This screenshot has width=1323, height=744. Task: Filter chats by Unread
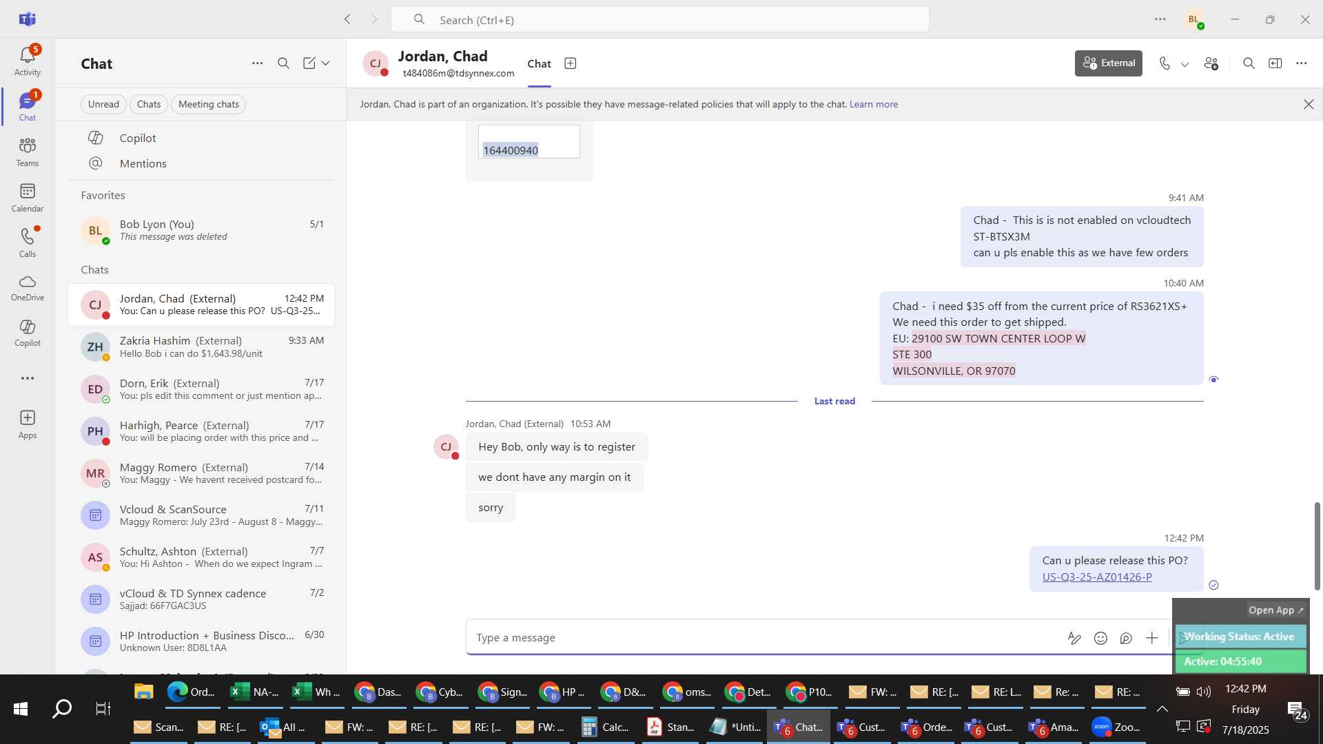(x=103, y=104)
